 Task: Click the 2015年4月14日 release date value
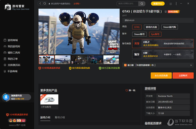coord(165,102)
